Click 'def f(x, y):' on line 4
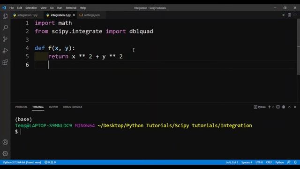Image resolution: width=300 pixels, height=169 pixels. point(55,48)
